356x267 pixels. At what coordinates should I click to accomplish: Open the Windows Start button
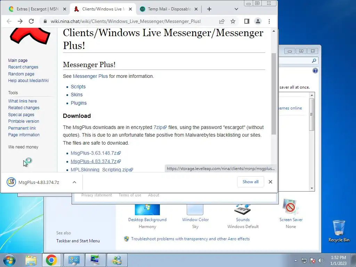9,260
